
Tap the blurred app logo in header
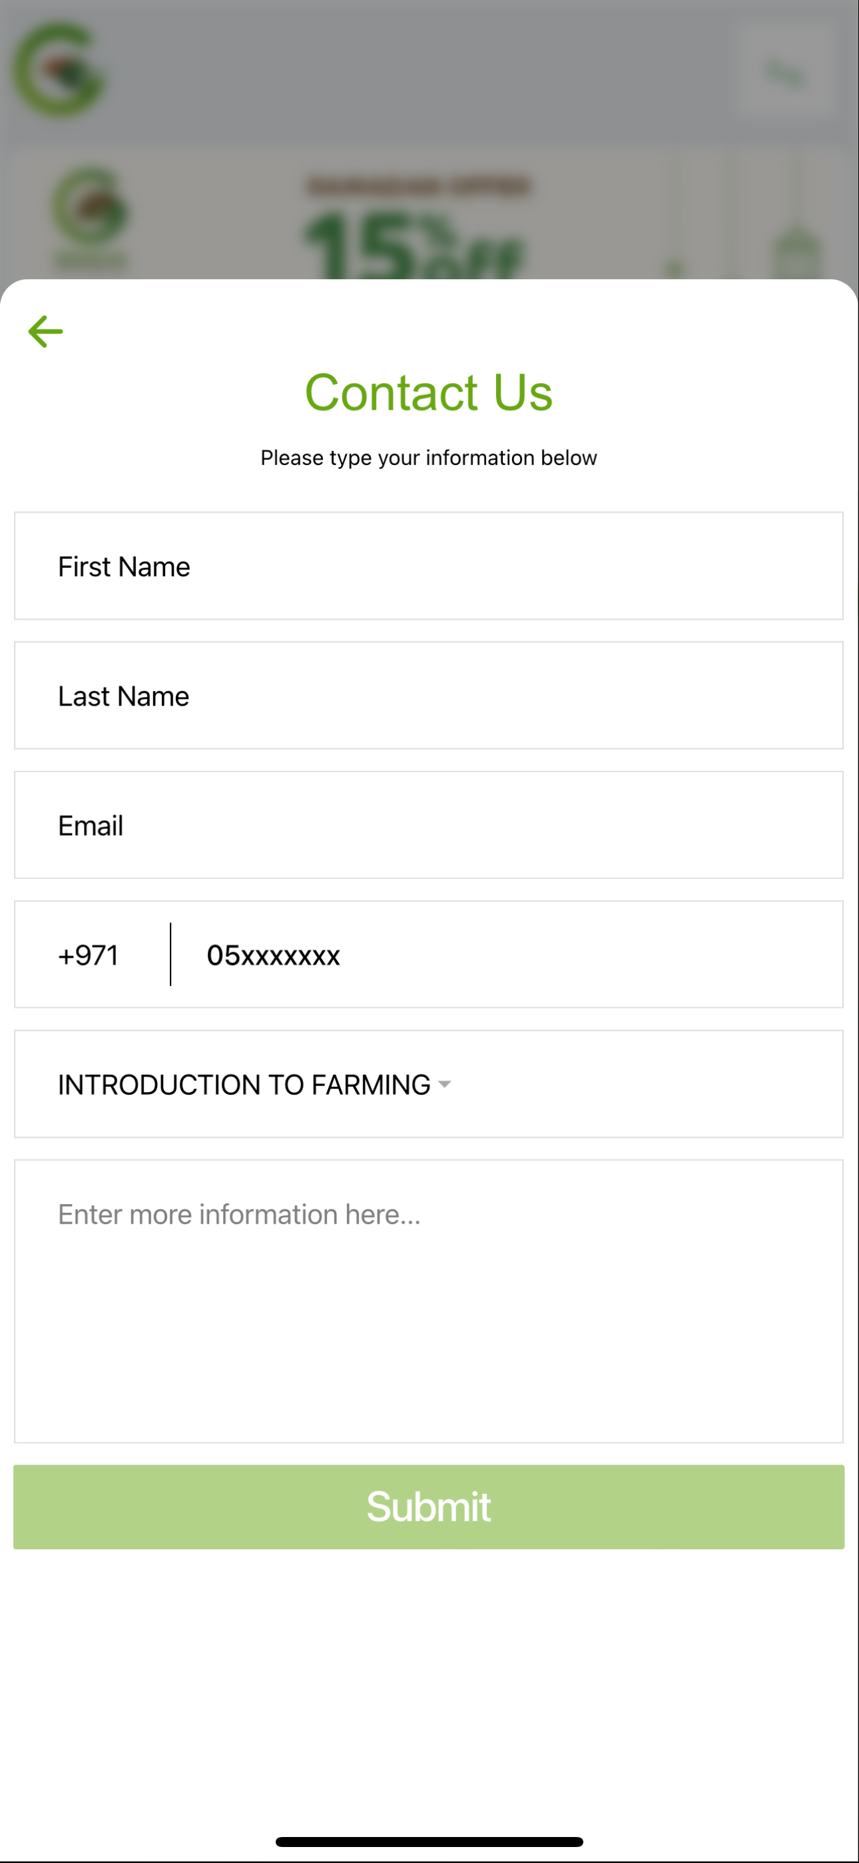[59, 70]
